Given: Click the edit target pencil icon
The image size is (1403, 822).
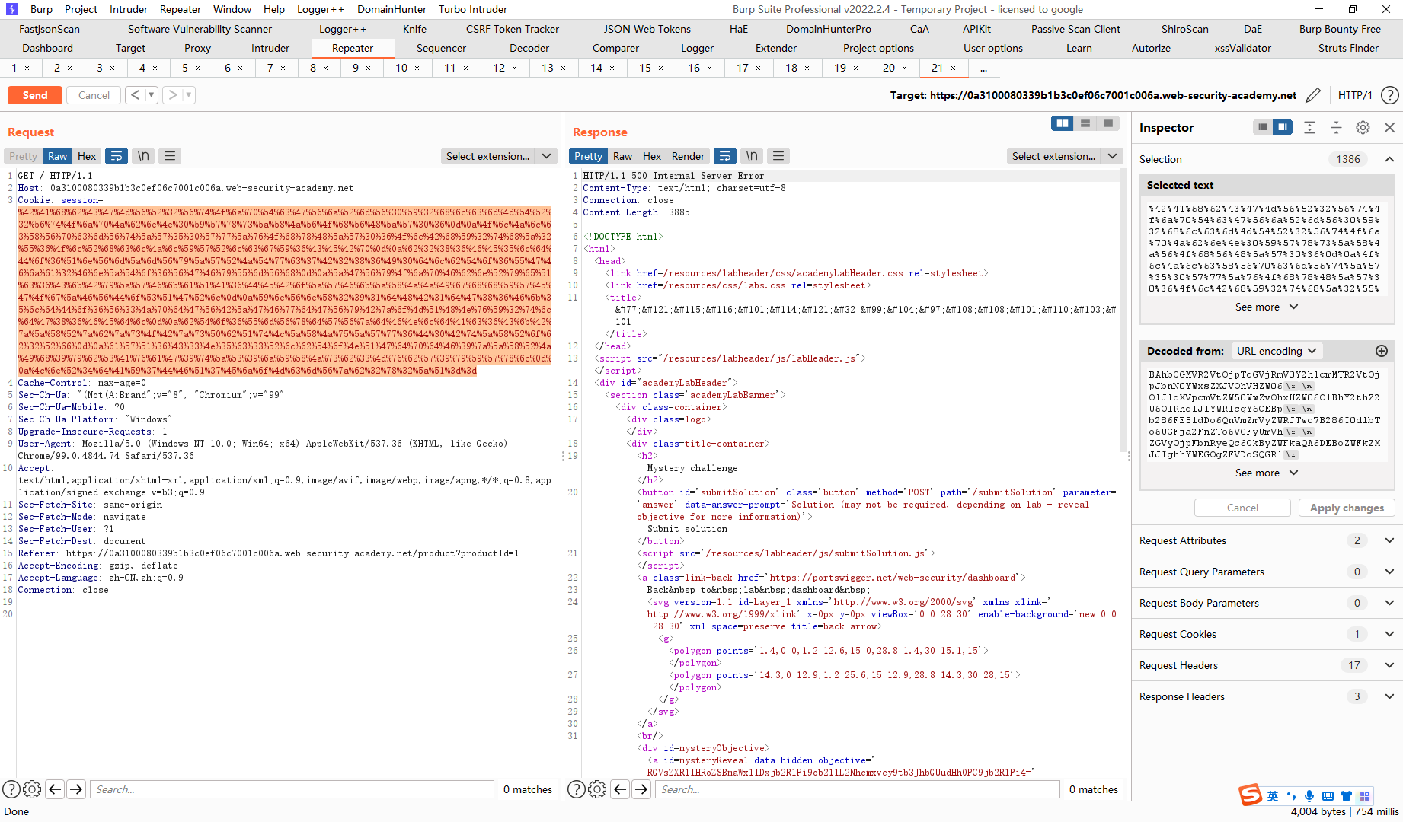Looking at the screenshot, I should [1313, 95].
